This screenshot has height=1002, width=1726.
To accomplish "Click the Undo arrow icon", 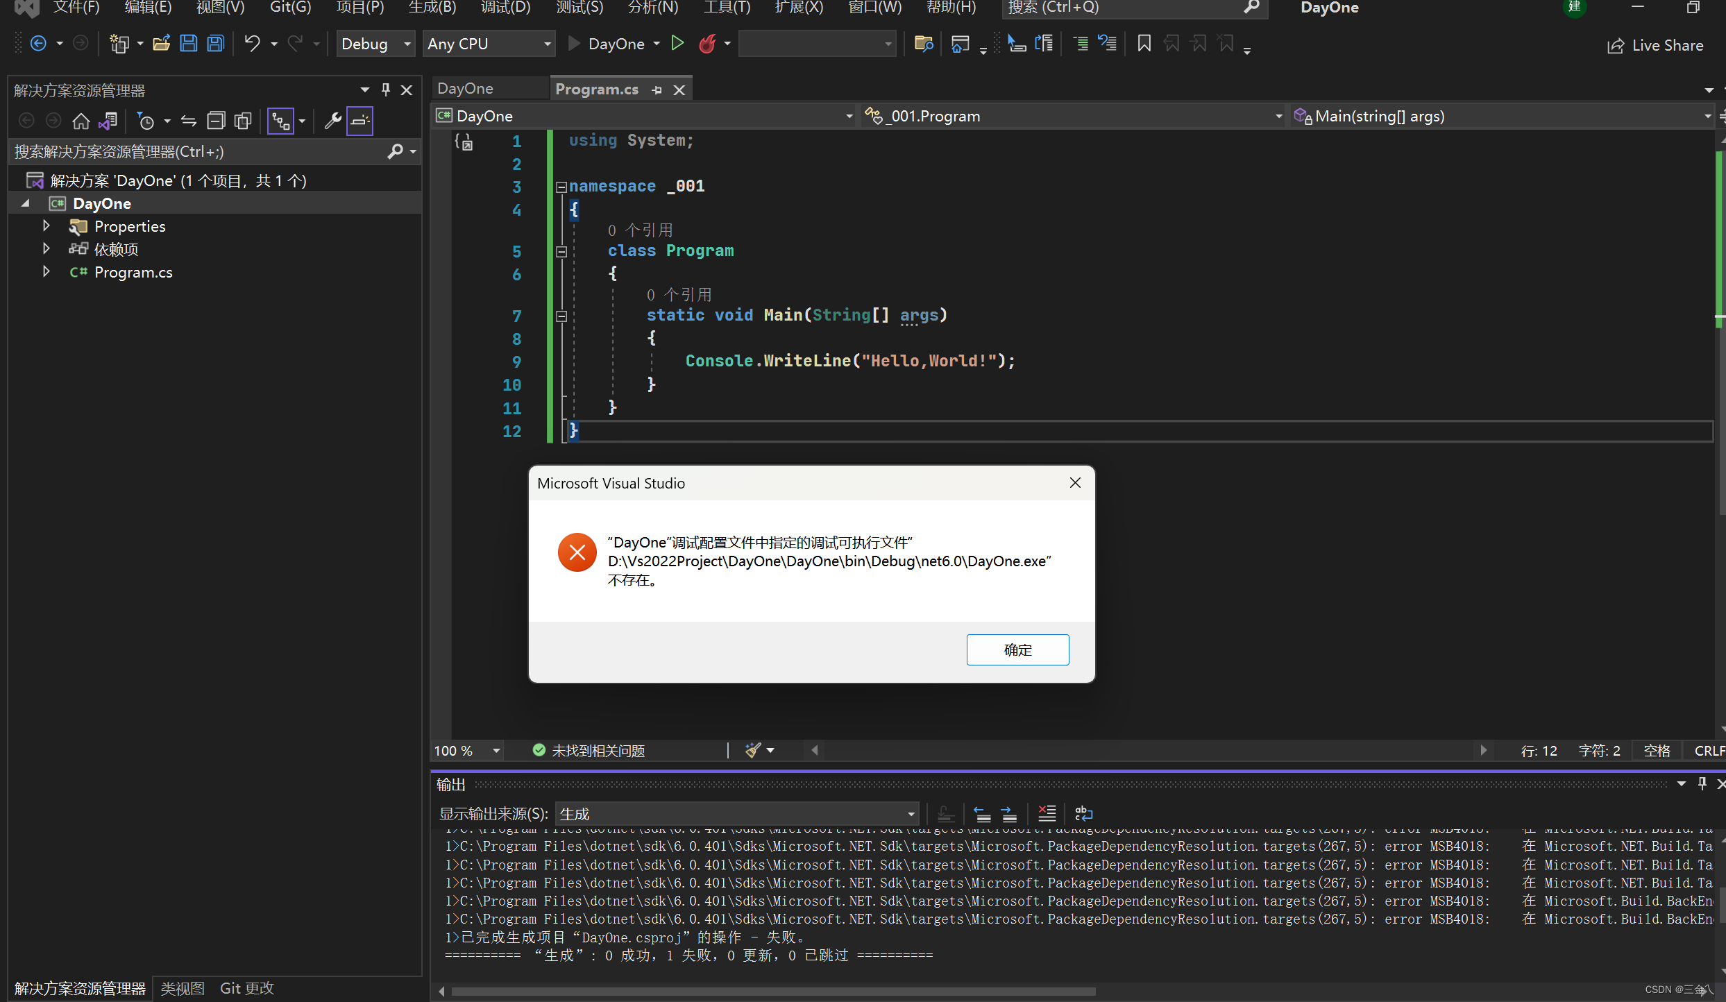I will click(x=252, y=44).
